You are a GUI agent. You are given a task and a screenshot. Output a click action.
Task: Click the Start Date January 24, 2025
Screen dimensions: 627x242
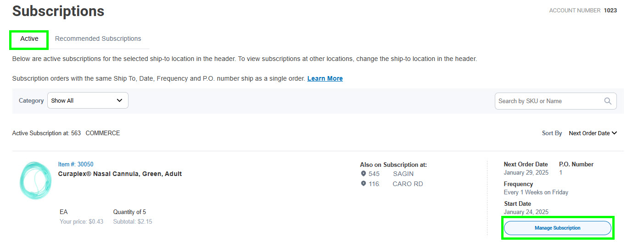(x=526, y=212)
